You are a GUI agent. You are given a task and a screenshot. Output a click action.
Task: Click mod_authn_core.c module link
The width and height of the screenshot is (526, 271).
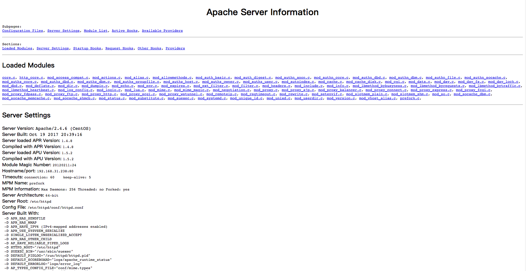[x=331, y=77]
